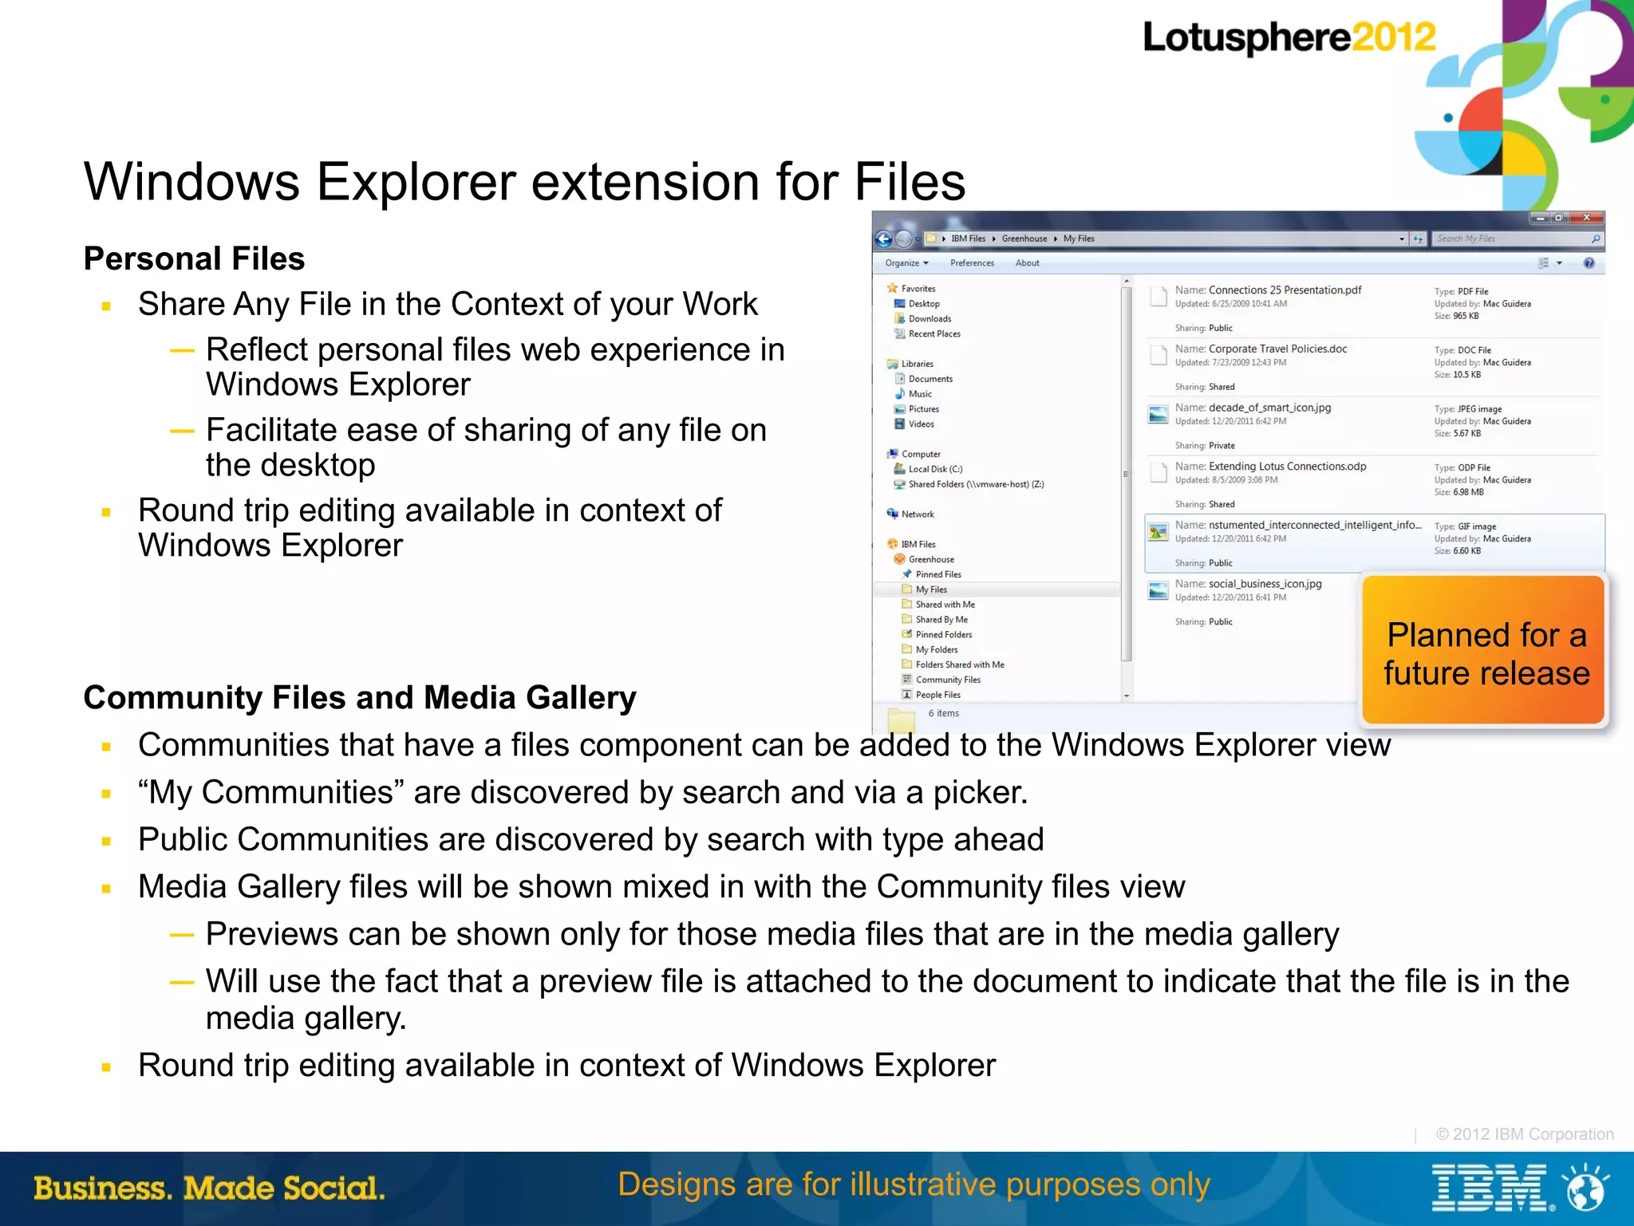
Task: Select My Files in the navigation tree
Action: pyautogui.click(x=997, y=589)
